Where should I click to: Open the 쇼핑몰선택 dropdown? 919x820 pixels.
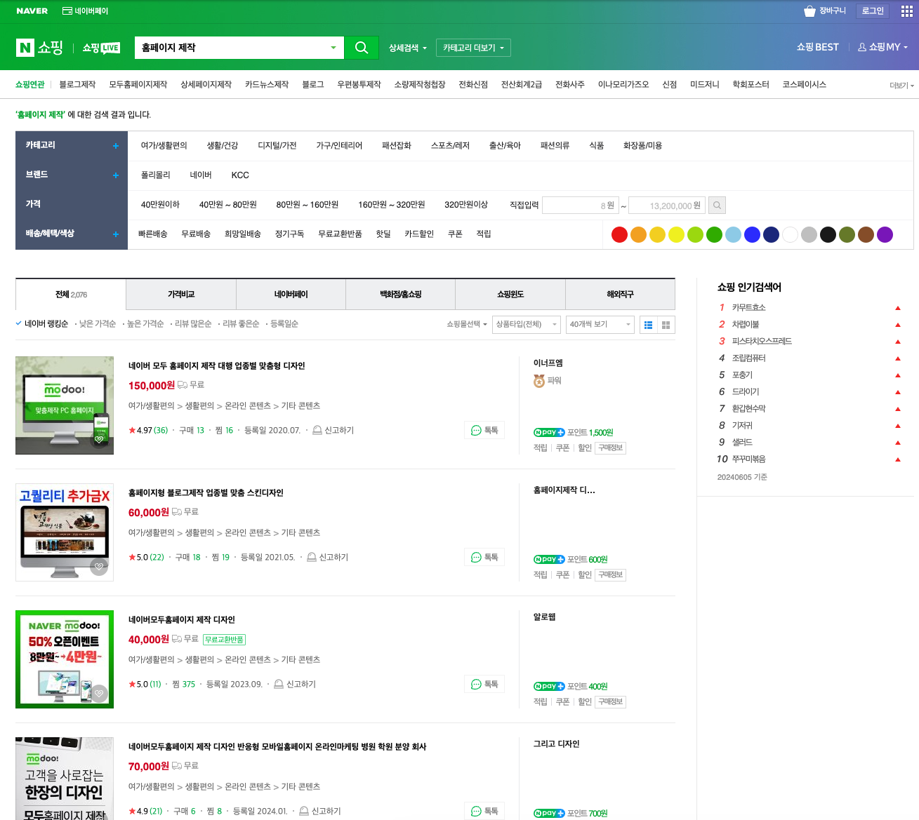[x=467, y=325]
